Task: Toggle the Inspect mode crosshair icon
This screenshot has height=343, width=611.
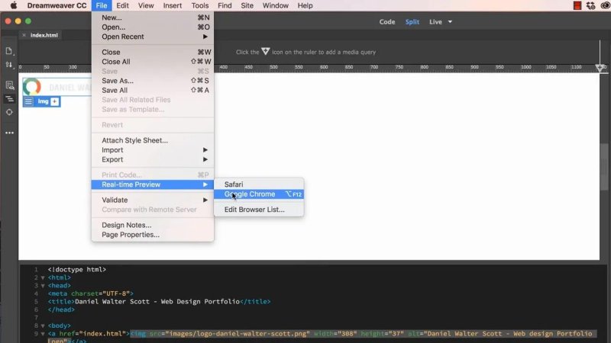Action: coord(9,112)
